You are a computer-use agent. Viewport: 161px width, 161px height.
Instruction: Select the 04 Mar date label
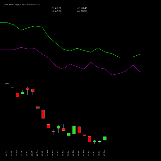(x=52, y=153)
